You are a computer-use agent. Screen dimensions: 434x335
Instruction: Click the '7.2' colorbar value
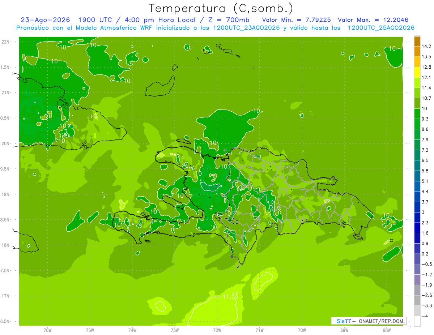(425, 150)
